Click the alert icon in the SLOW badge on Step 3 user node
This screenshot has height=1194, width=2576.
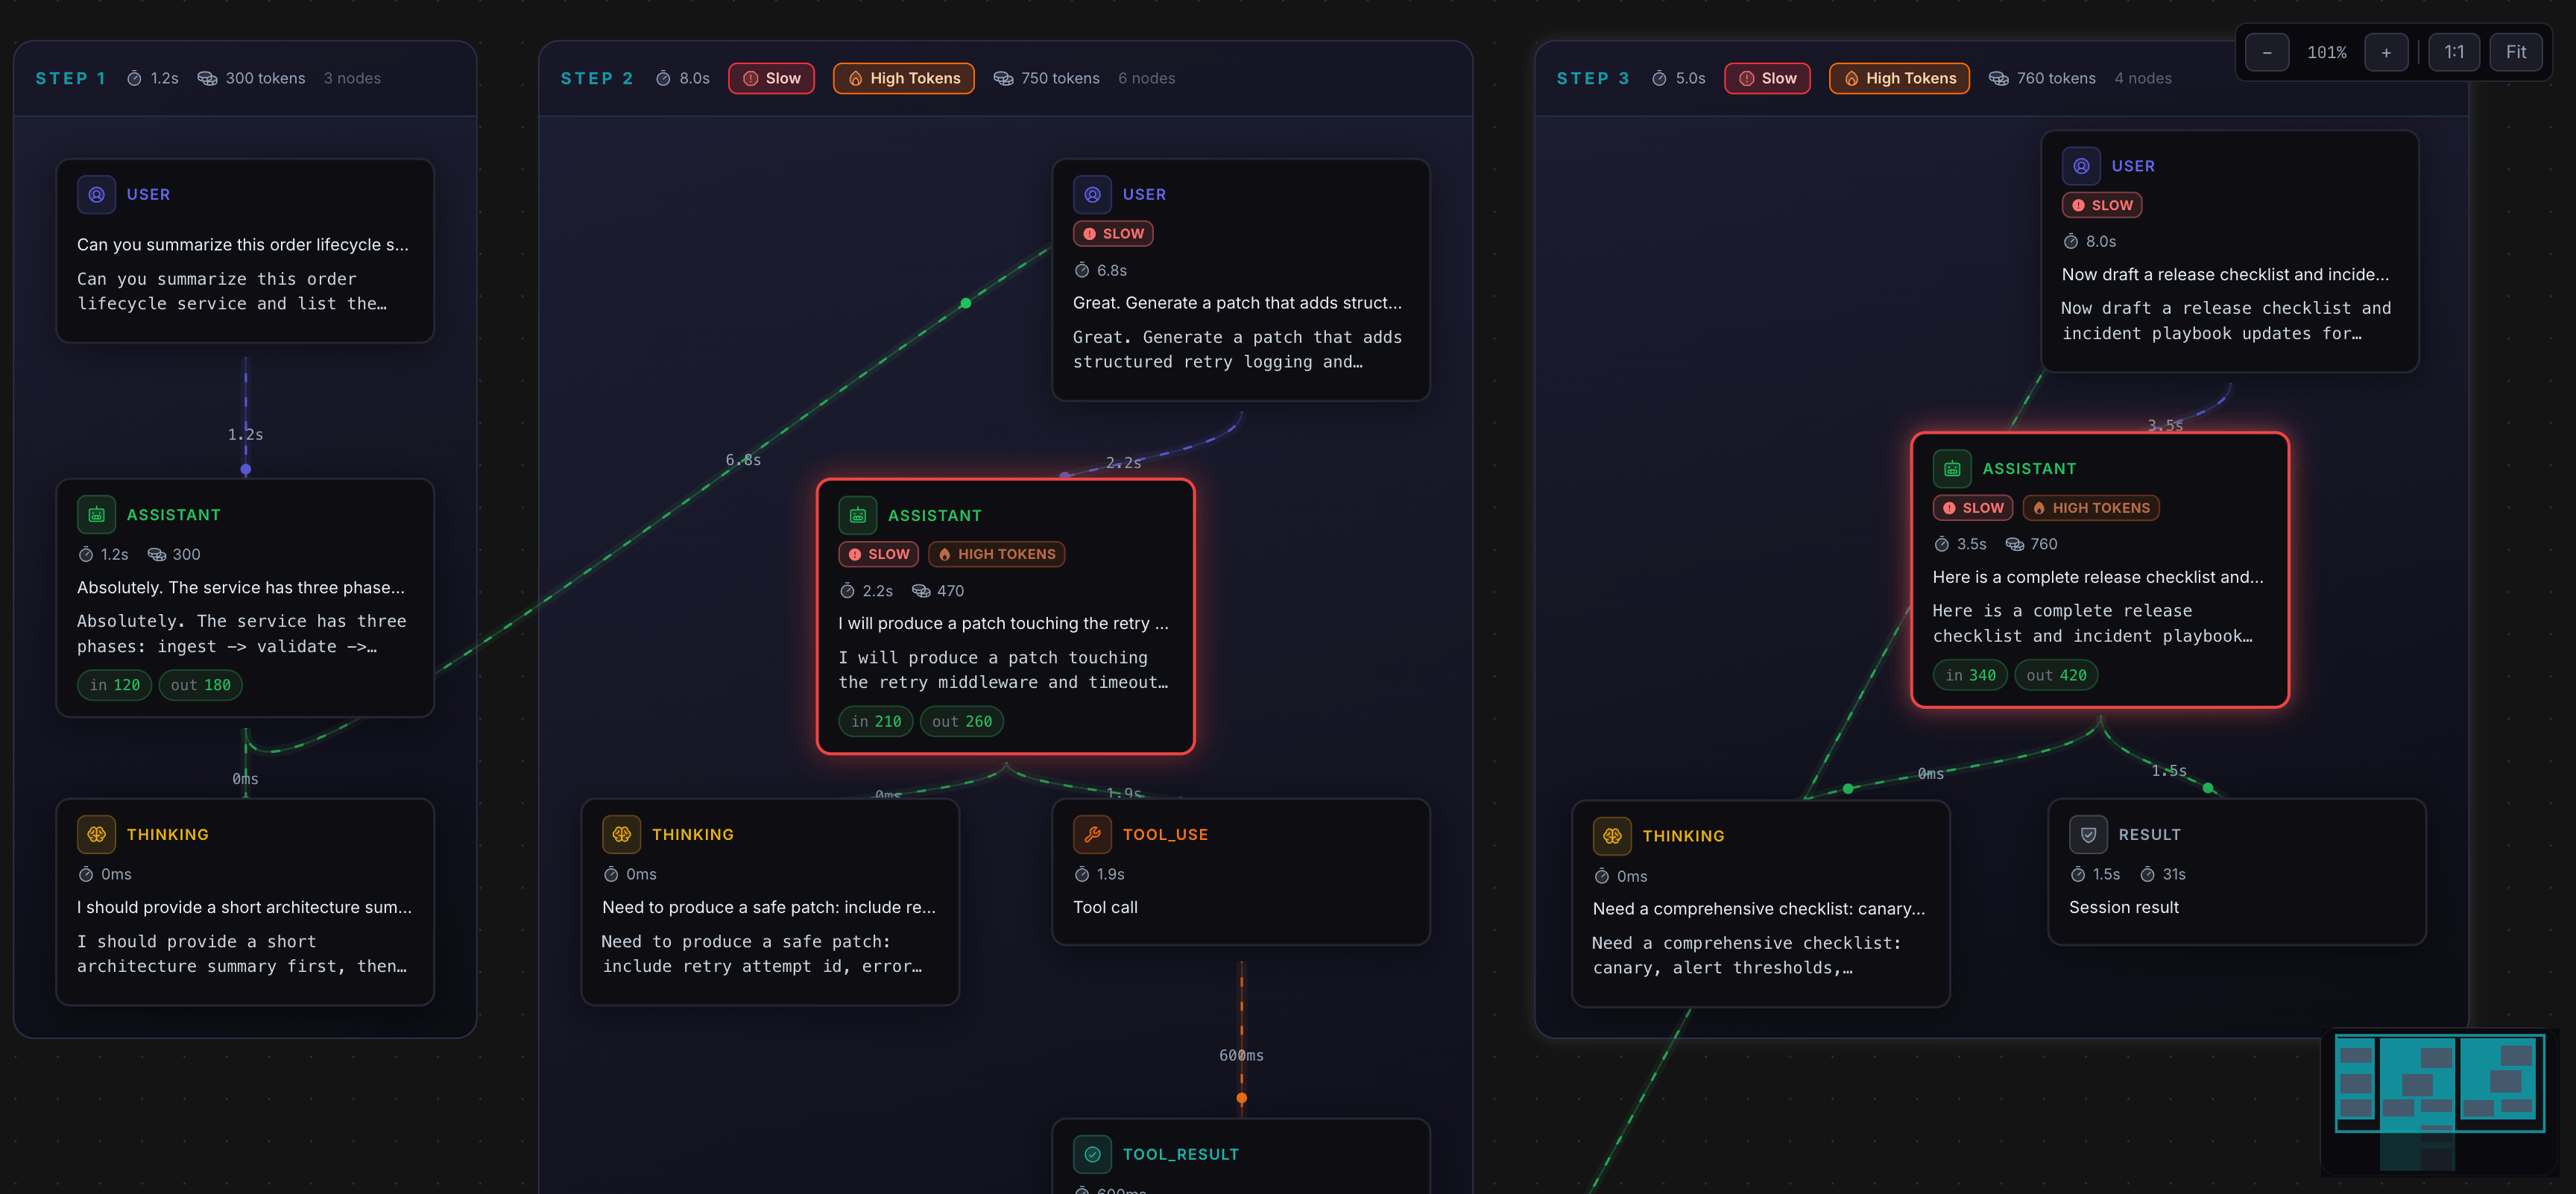point(2078,205)
